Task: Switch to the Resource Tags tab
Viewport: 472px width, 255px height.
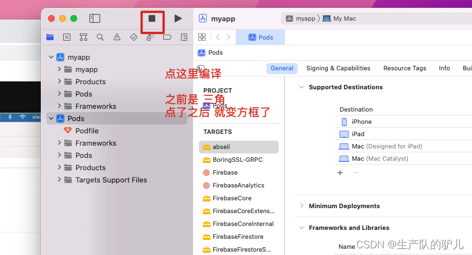Action: pyautogui.click(x=404, y=68)
